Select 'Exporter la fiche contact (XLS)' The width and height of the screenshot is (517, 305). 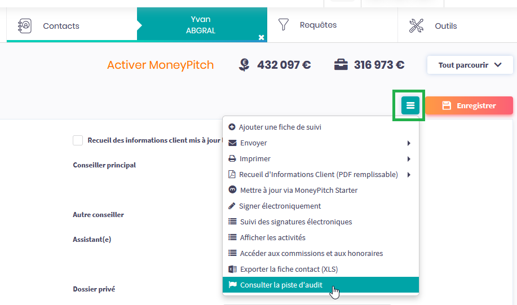[x=289, y=269]
